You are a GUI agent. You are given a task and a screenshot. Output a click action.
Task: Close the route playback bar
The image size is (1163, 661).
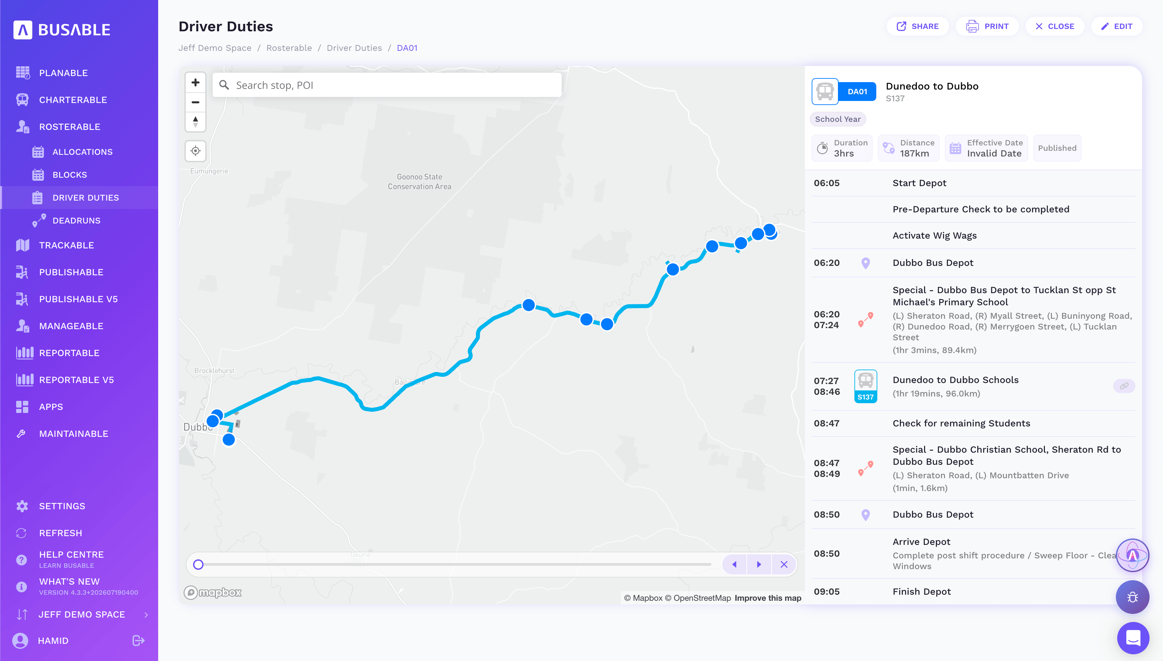click(783, 564)
